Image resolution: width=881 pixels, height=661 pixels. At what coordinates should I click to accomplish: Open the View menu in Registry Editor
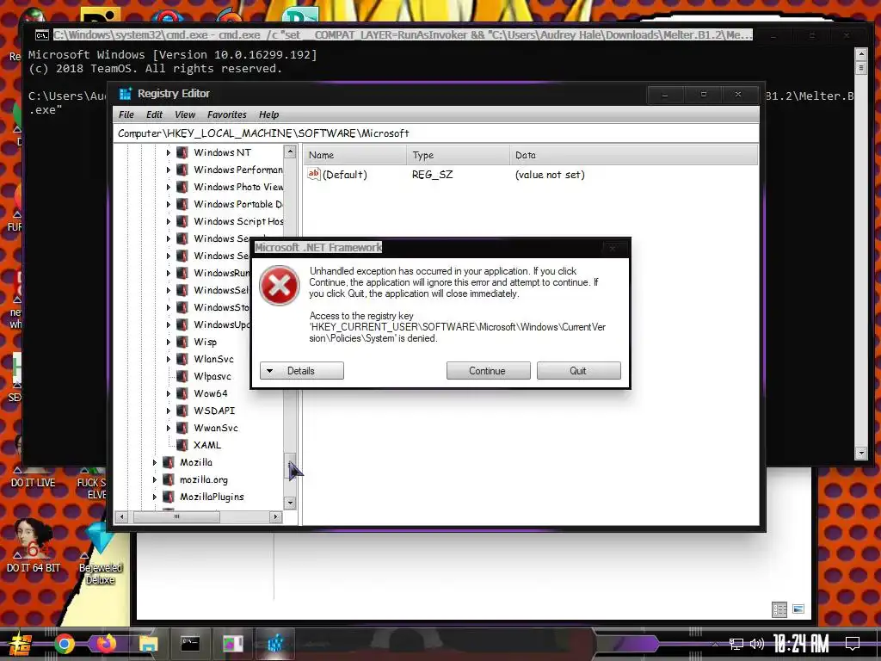click(185, 114)
